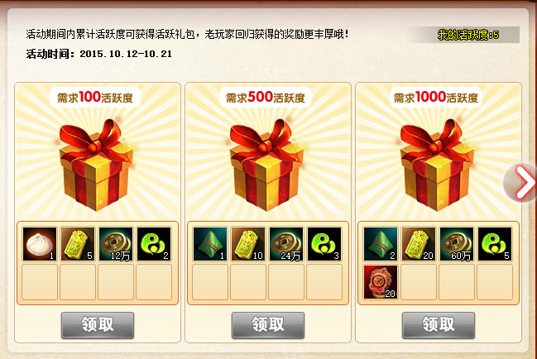
Task: Click the 24万 copper coins reward icon
Action: tap(286, 244)
